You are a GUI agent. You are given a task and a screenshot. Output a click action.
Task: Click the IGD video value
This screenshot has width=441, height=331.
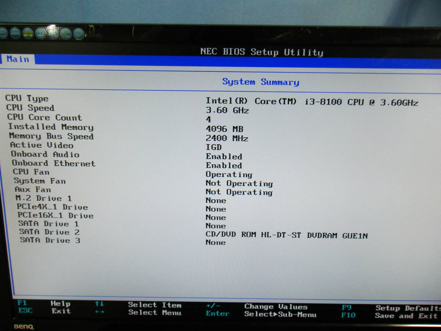(214, 147)
